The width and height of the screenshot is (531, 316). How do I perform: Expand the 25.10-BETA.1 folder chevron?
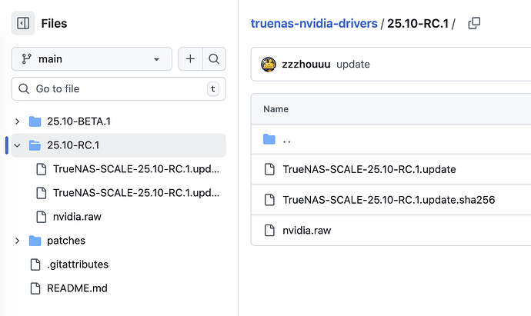point(18,121)
